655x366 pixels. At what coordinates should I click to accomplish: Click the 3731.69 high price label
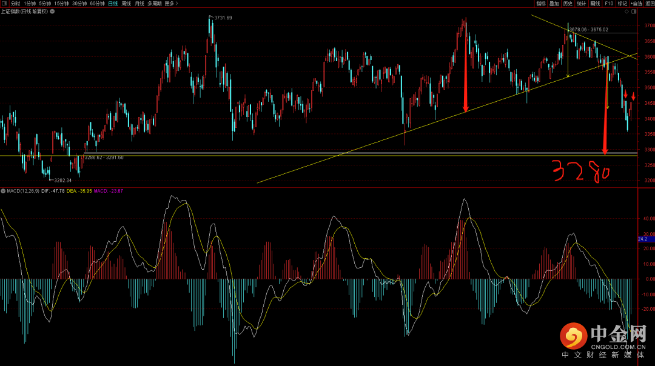pos(223,18)
